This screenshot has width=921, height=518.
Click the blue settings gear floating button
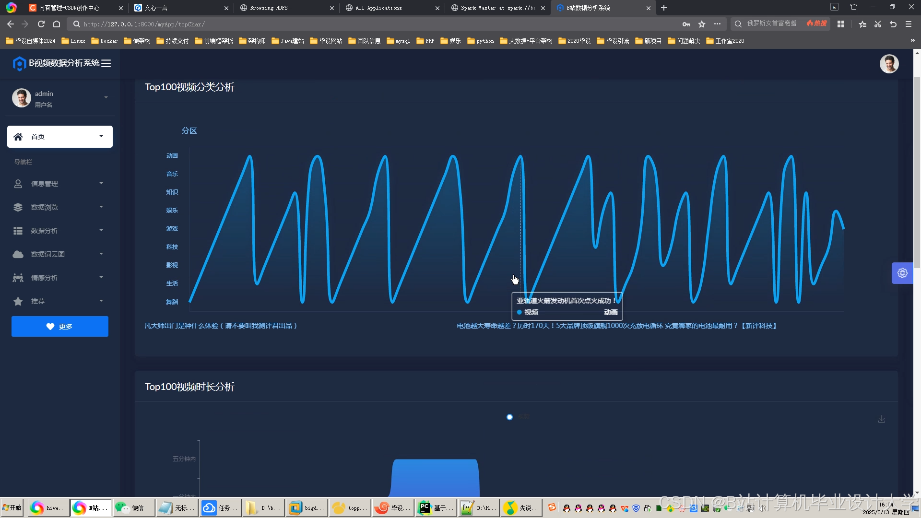(902, 273)
